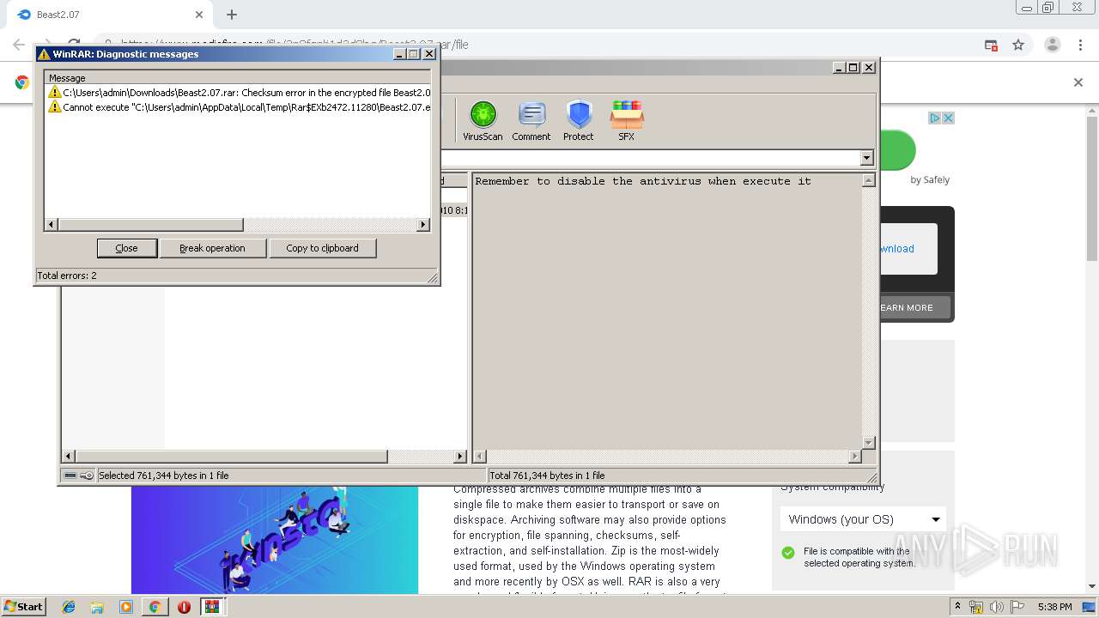The image size is (1099, 618).
Task: Close the Beast2.07 browser tab
Action: pyautogui.click(x=199, y=15)
